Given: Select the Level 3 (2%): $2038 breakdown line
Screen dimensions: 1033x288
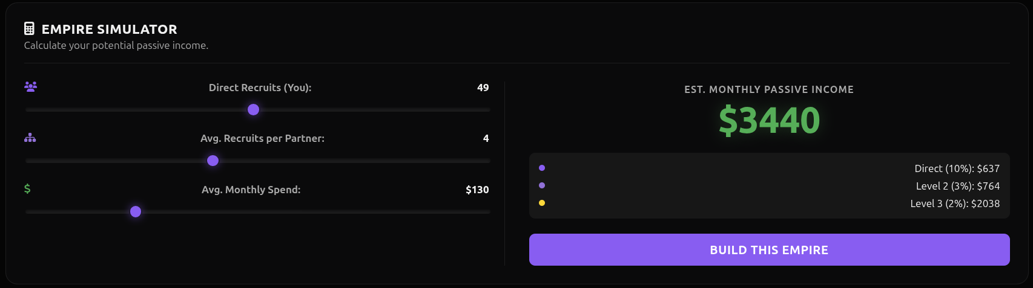Looking at the screenshot, I should [955, 203].
